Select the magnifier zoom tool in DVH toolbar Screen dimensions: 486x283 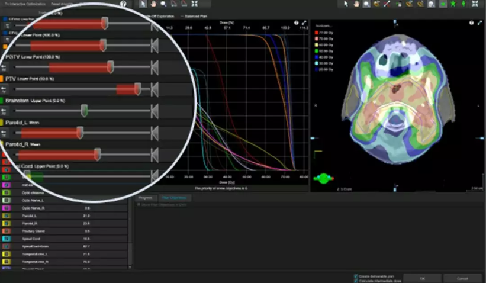tap(163, 4)
